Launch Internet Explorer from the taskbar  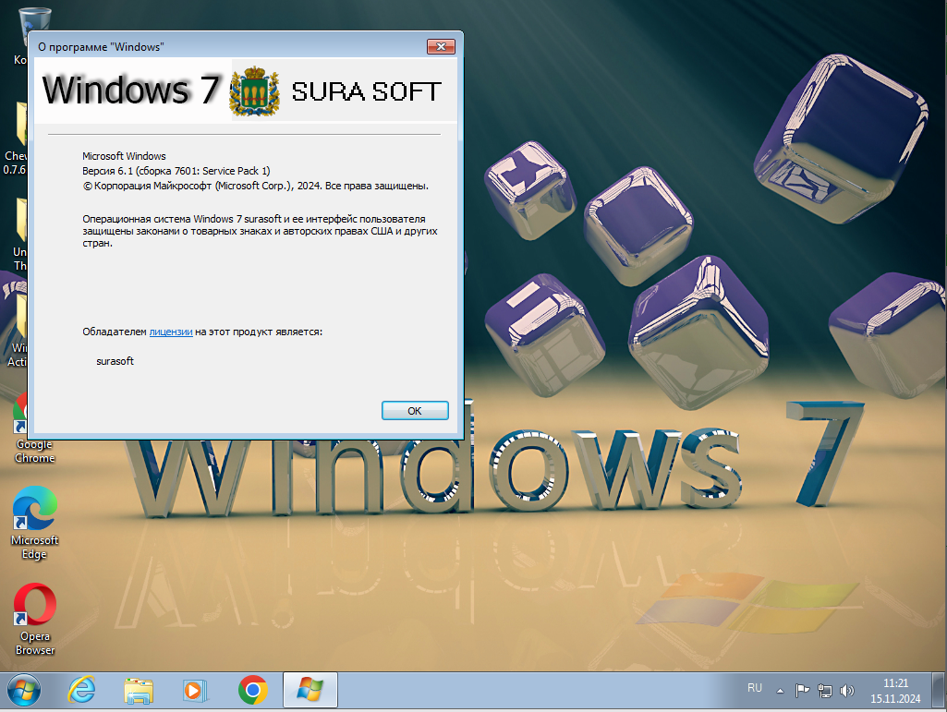81,690
